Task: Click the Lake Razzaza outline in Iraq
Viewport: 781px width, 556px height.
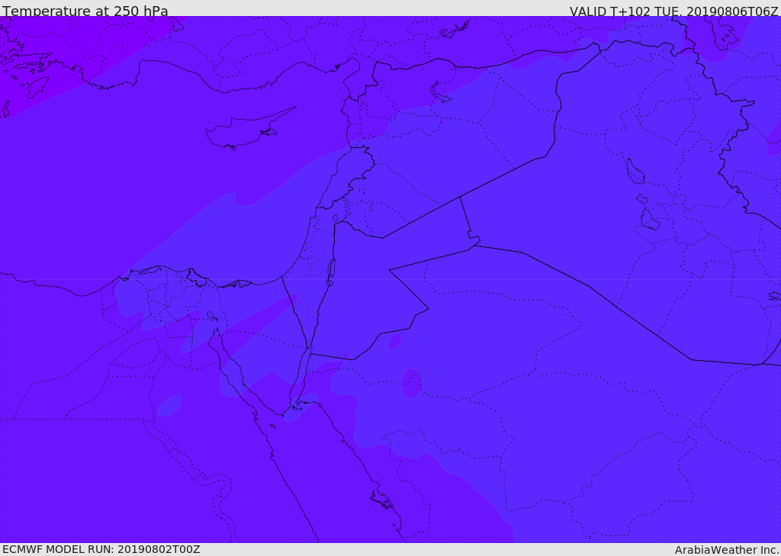Action: (x=650, y=220)
